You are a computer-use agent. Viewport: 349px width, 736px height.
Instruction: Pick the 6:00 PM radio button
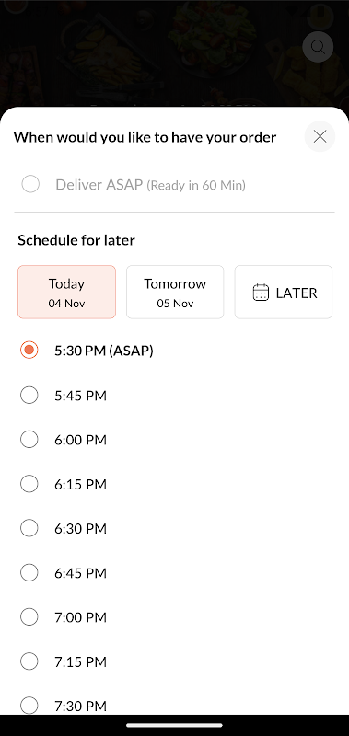[29, 440]
